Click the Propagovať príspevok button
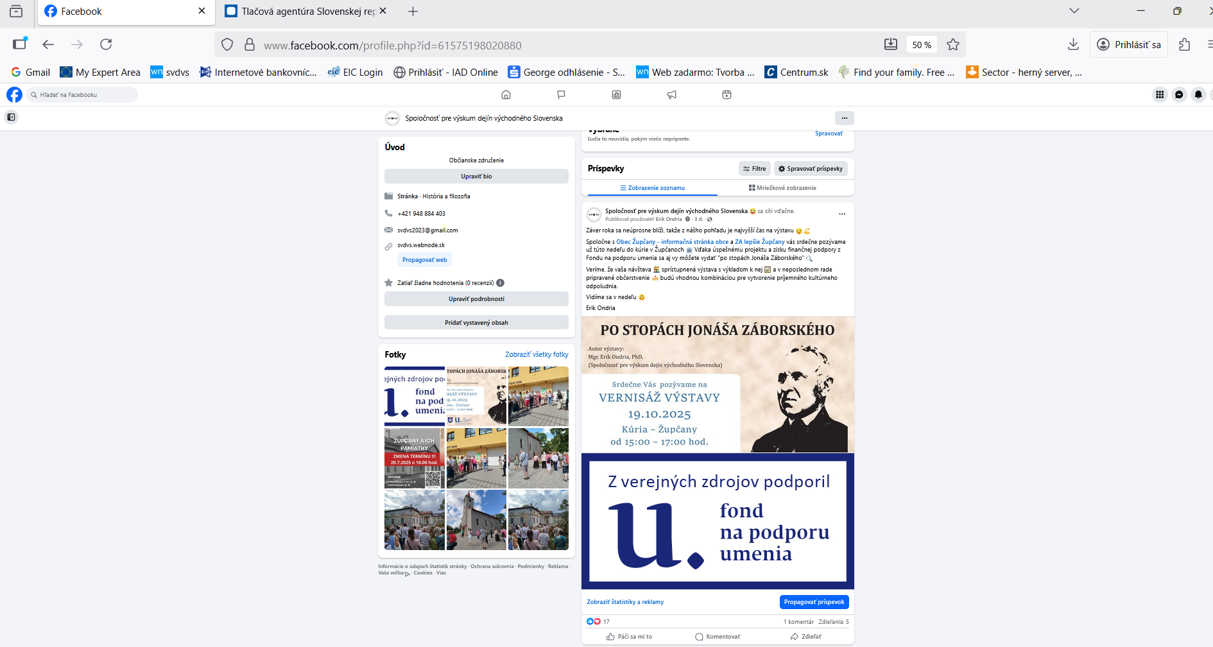This screenshot has width=1213, height=647. click(814, 602)
